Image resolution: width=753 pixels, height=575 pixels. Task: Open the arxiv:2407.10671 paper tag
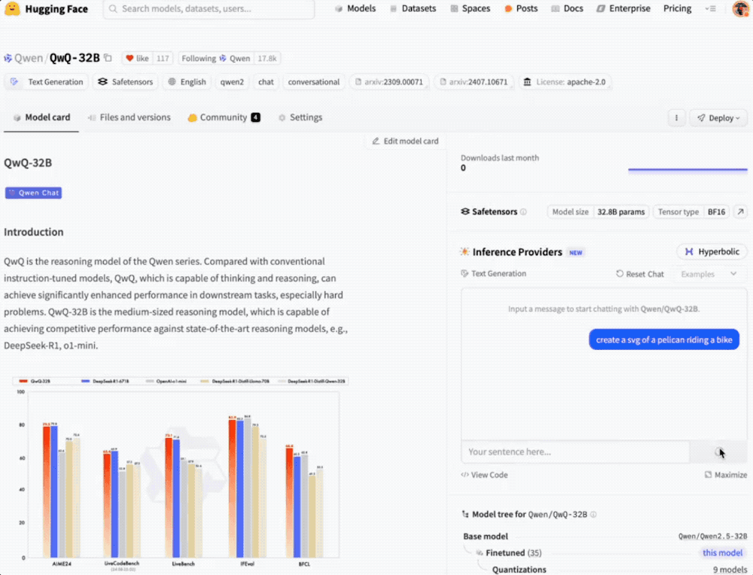[474, 81]
